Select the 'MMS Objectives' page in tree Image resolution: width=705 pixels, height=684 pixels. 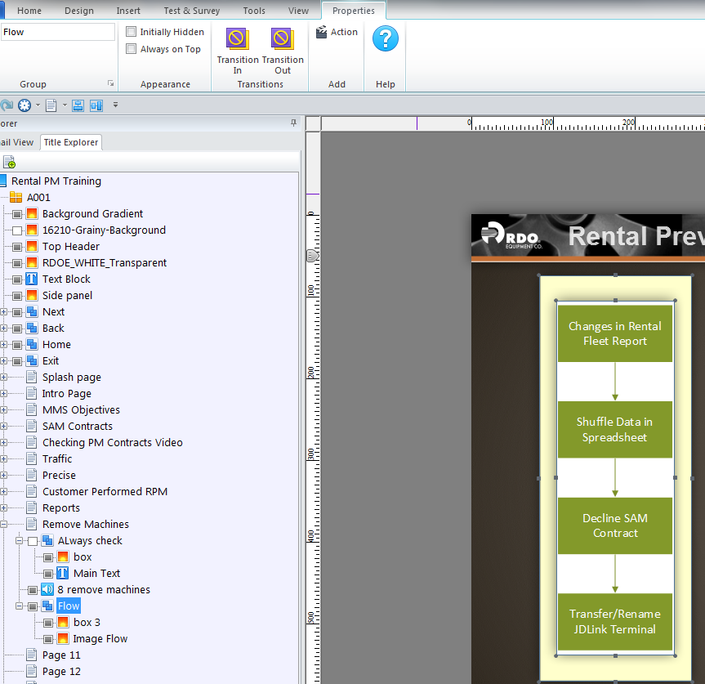click(x=82, y=409)
